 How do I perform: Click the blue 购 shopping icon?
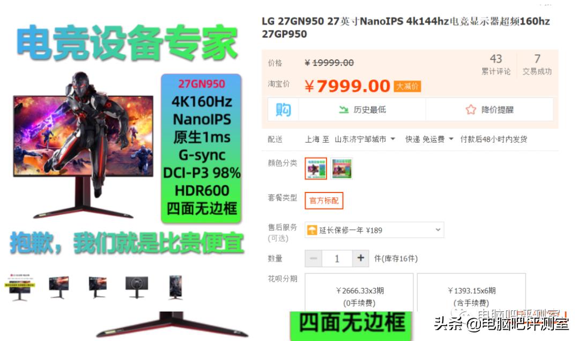click(x=283, y=109)
